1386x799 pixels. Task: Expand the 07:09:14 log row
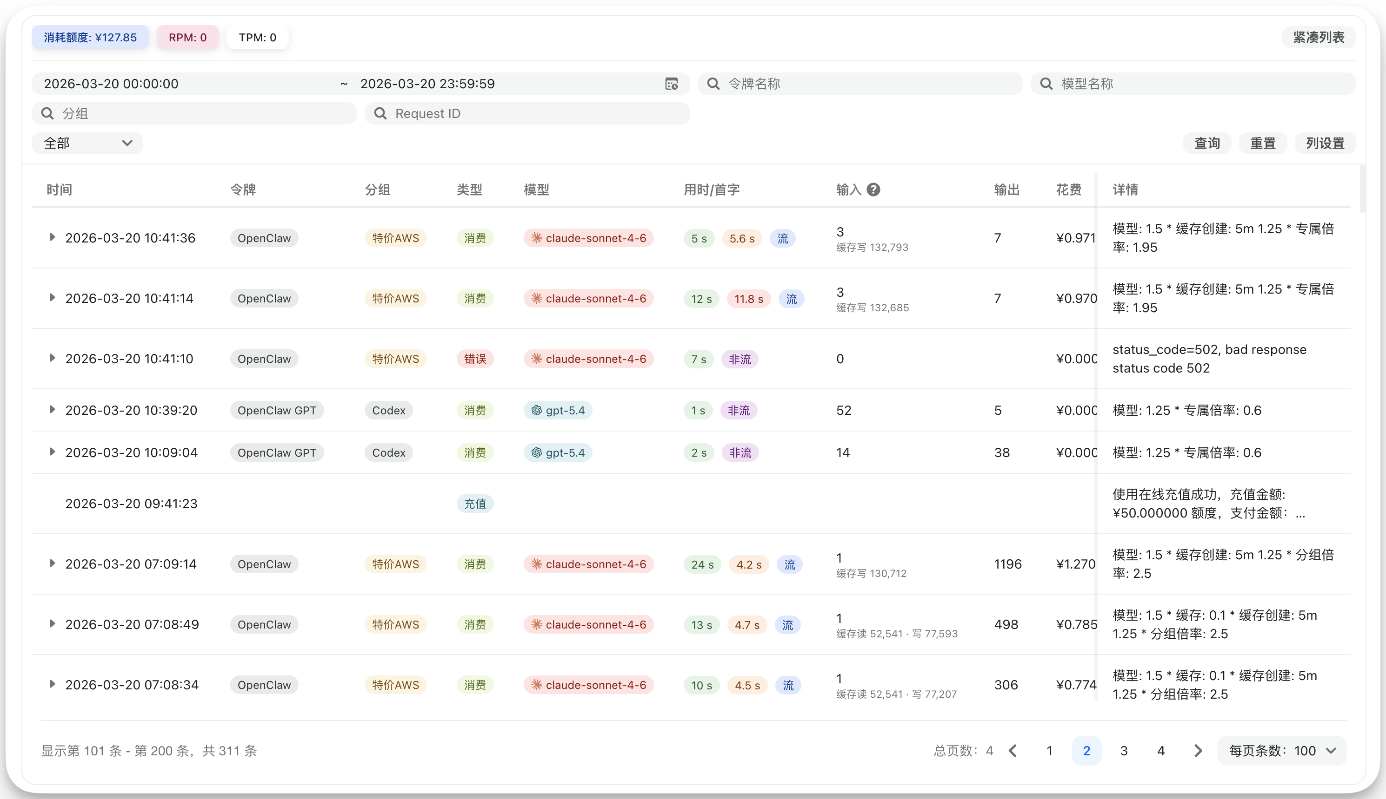click(52, 563)
